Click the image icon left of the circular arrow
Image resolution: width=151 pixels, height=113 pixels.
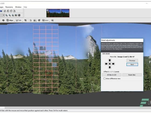(35, 20)
